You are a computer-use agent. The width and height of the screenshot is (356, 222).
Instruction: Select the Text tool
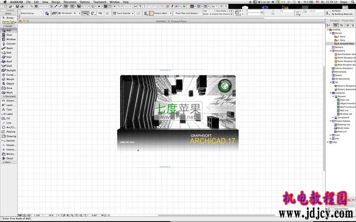tap(8, 109)
